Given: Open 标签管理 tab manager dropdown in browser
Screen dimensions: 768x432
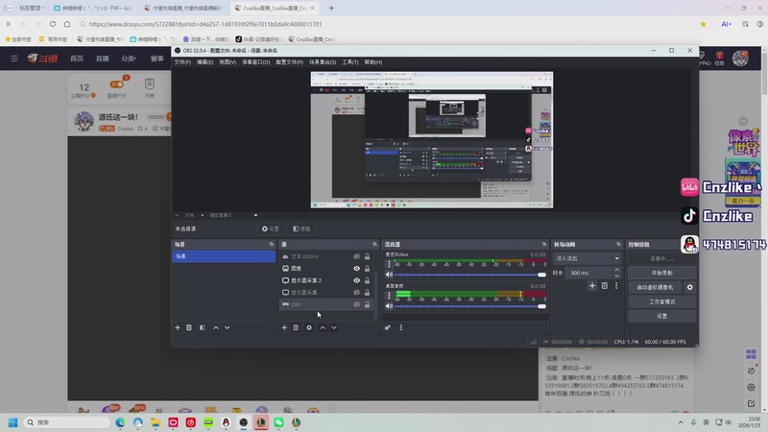Looking at the screenshot, I should (x=32, y=8).
